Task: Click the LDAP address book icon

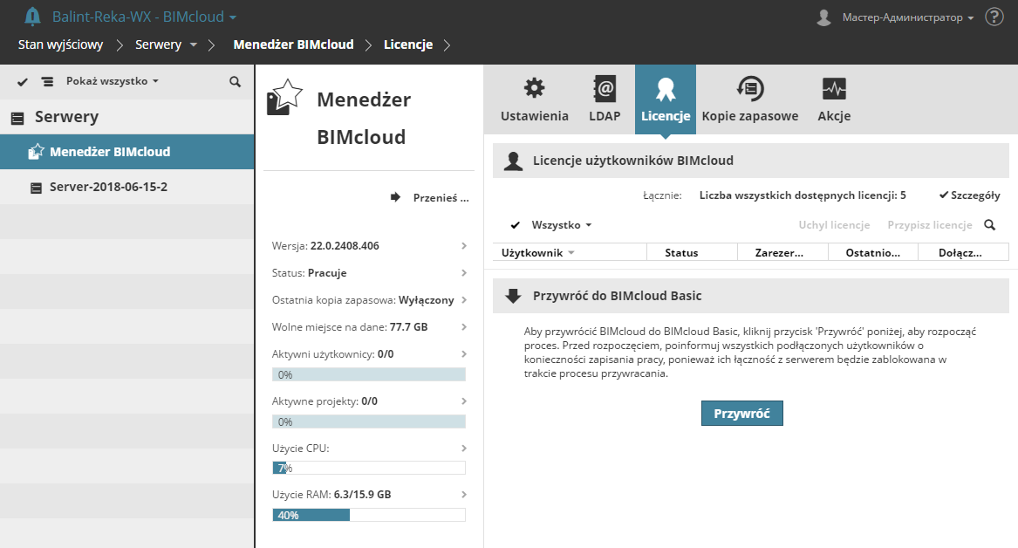Action: (x=605, y=88)
